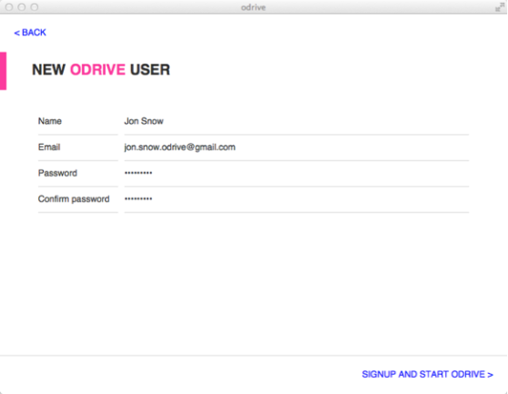The image size is (508, 394).
Task: Close the odrive window
Action: [x=9, y=6]
